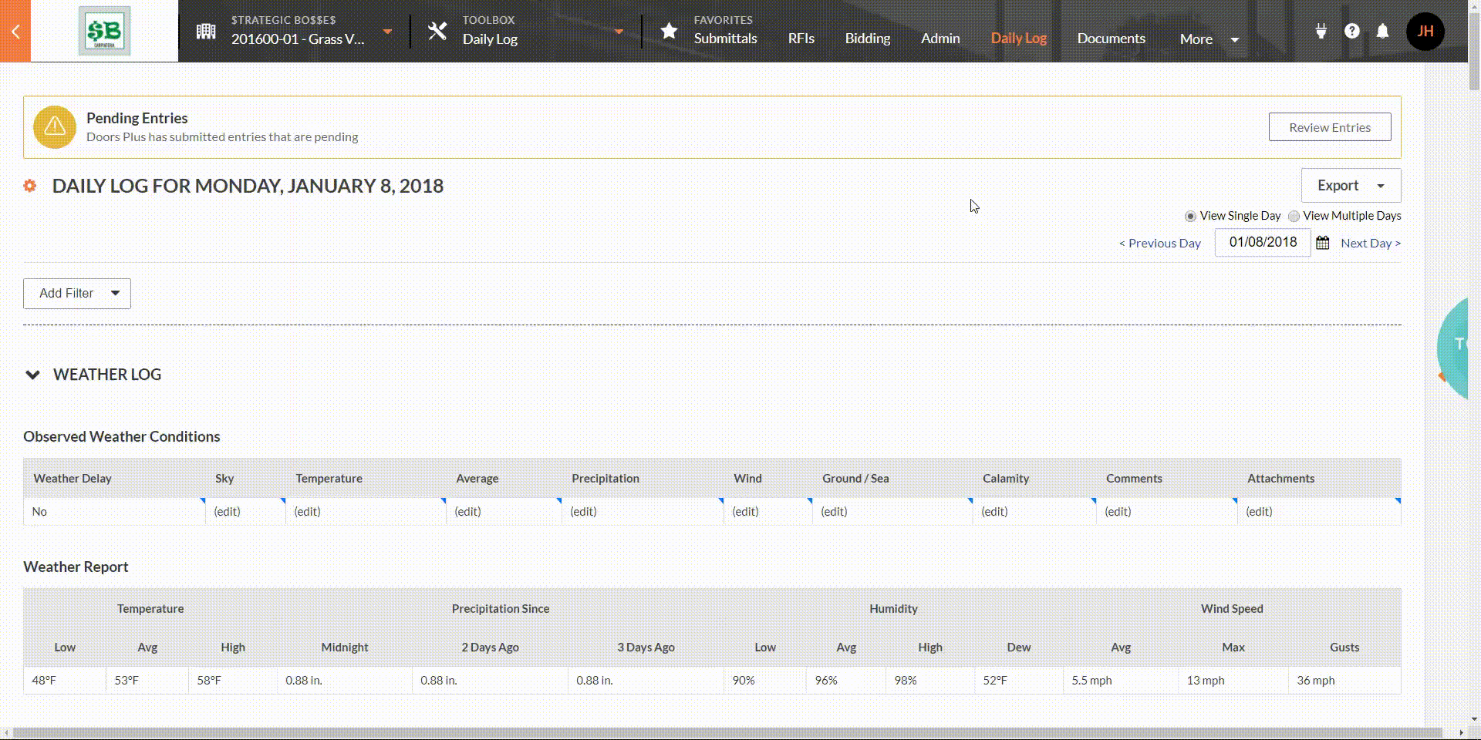Click the project building icon
Viewport: 1481px width, 740px height.
[206, 32]
